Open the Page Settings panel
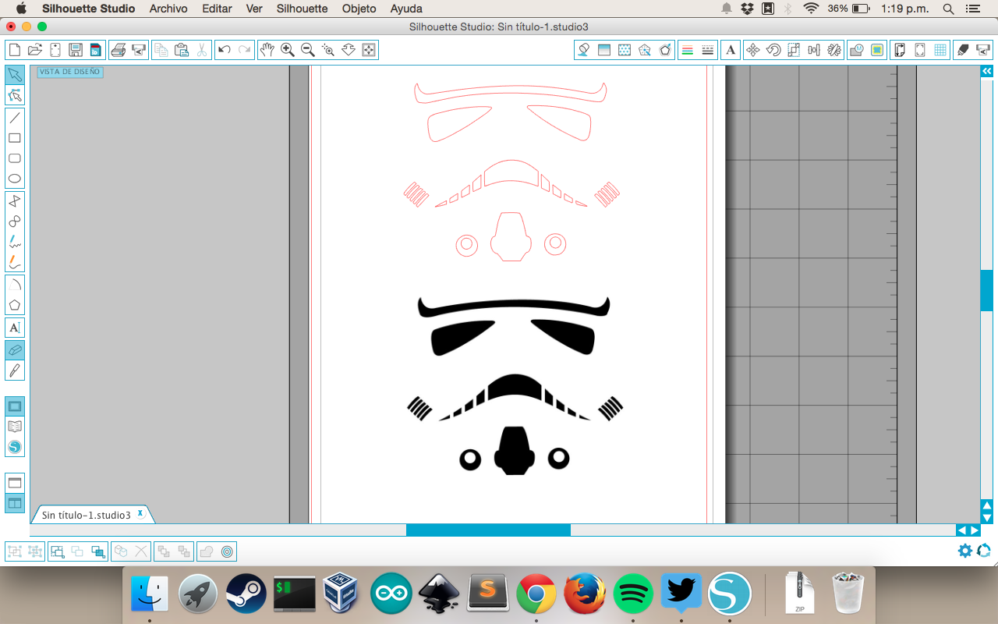This screenshot has height=624, width=998. point(899,50)
